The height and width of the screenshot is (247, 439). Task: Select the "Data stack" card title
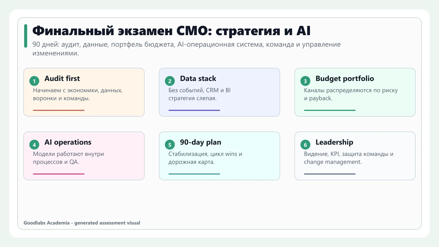[198, 78]
